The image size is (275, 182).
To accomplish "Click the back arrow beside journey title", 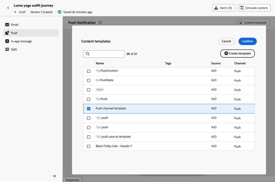I will pyautogui.click(x=8, y=8).
